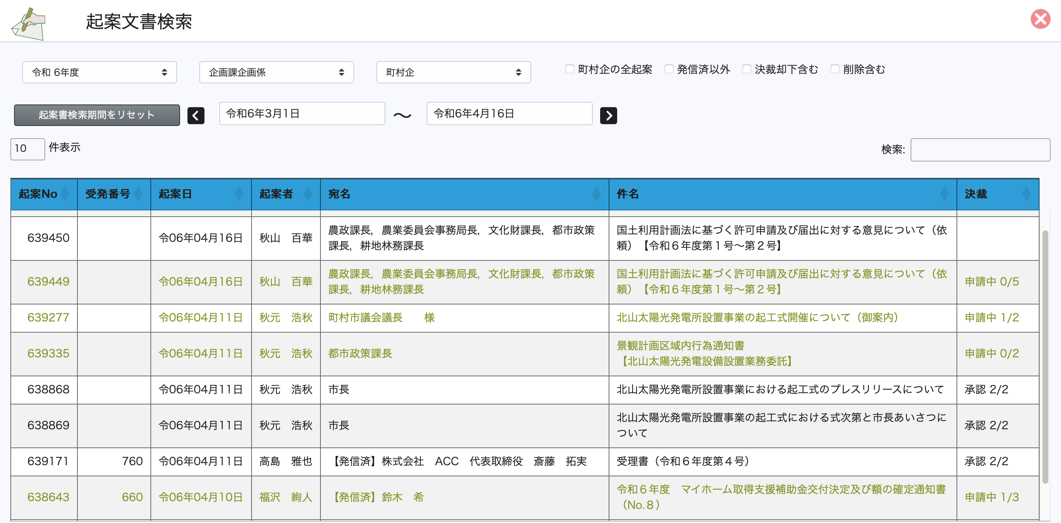Sort by 決裁 column arrows
Screen dimensions: 1061x523
pyautogui.click(x=1026, y=194)
